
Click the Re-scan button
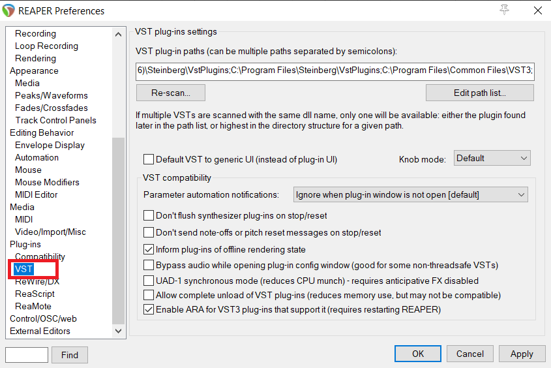pyautogui.click(x=171, y=93)
